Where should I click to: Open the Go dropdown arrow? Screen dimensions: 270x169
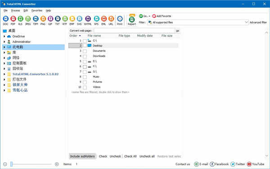pos(149,16)
